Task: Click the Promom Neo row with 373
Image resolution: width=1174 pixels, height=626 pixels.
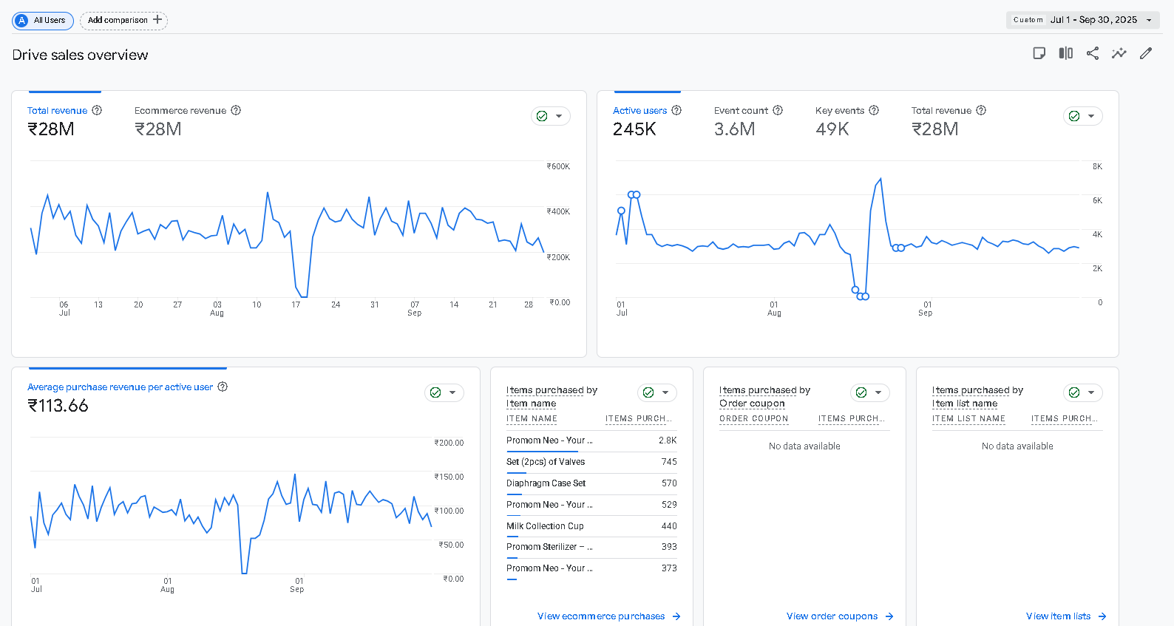Action: point(591,568)
